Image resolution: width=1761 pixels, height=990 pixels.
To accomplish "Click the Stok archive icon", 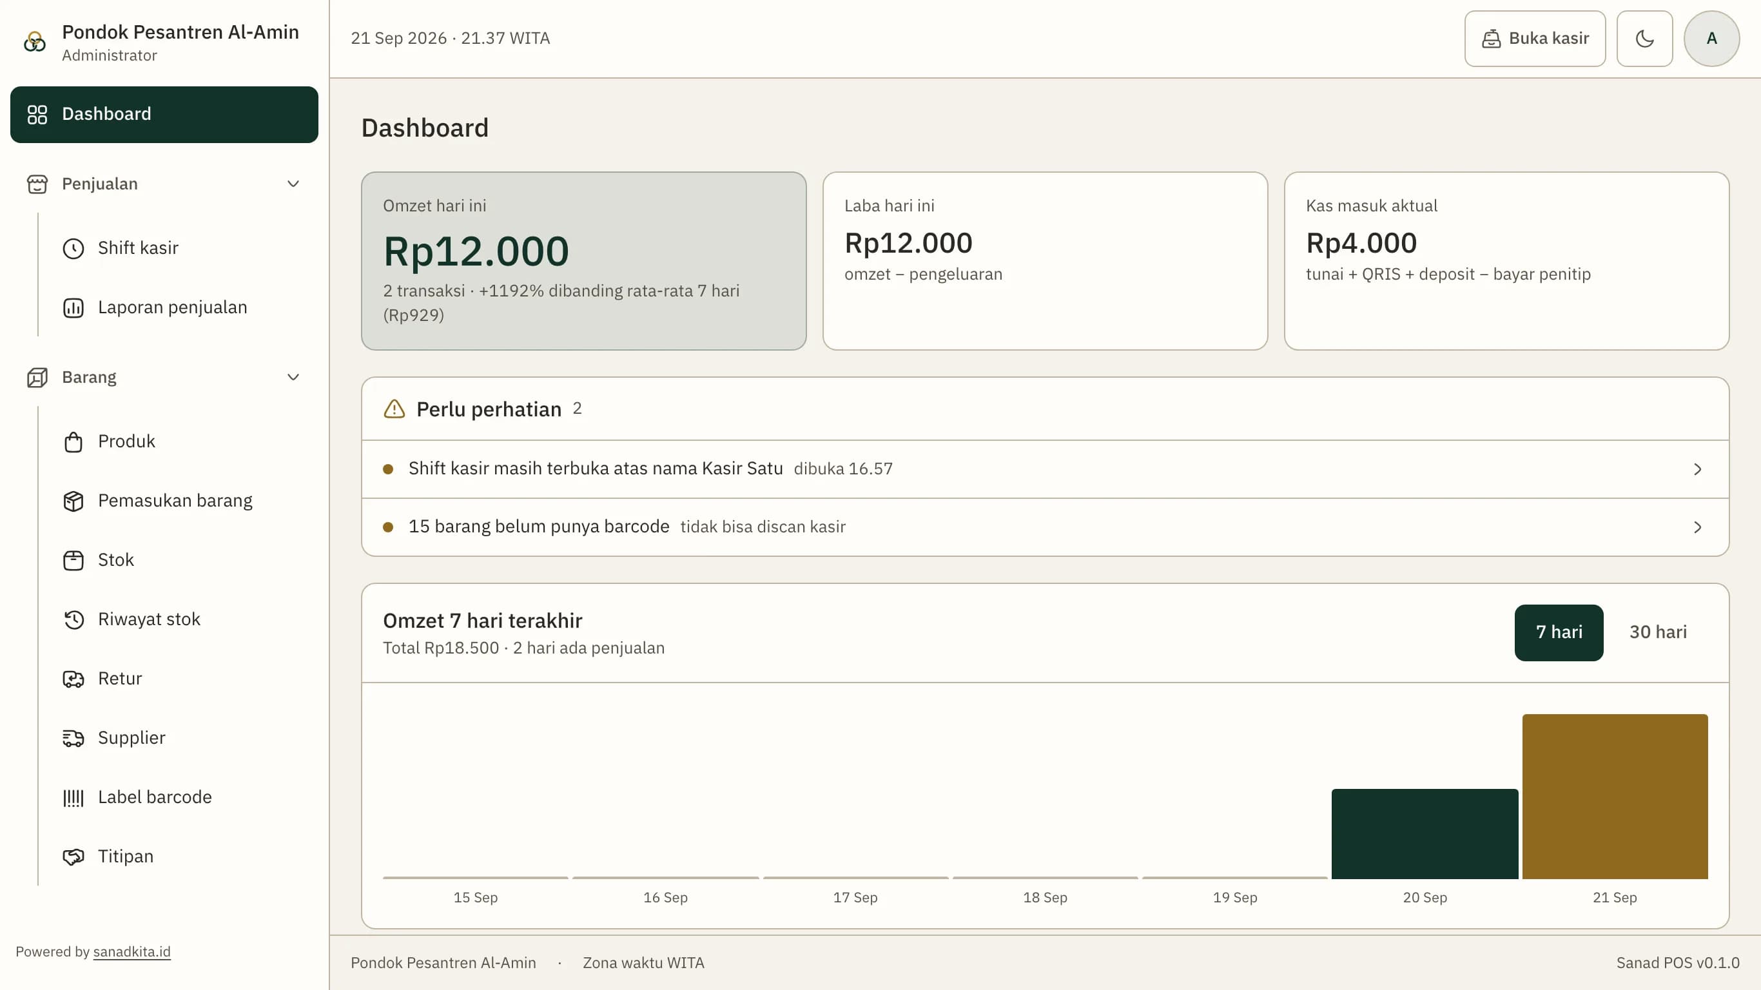I will (x=73, y=561).
